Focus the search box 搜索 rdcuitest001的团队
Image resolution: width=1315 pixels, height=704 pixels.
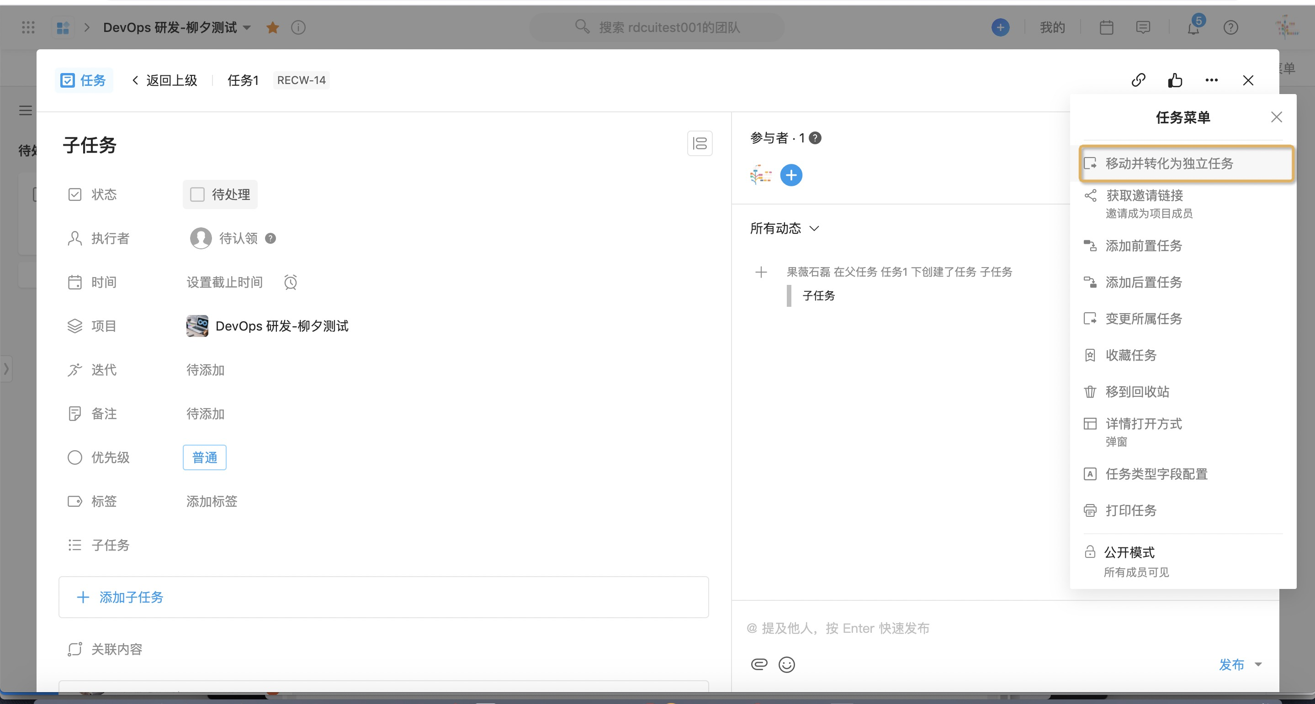pos(657,27)
